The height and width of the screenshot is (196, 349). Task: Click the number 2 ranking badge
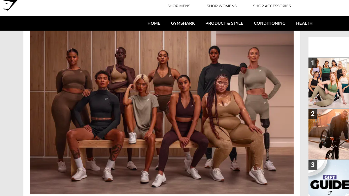click(313, 114)
